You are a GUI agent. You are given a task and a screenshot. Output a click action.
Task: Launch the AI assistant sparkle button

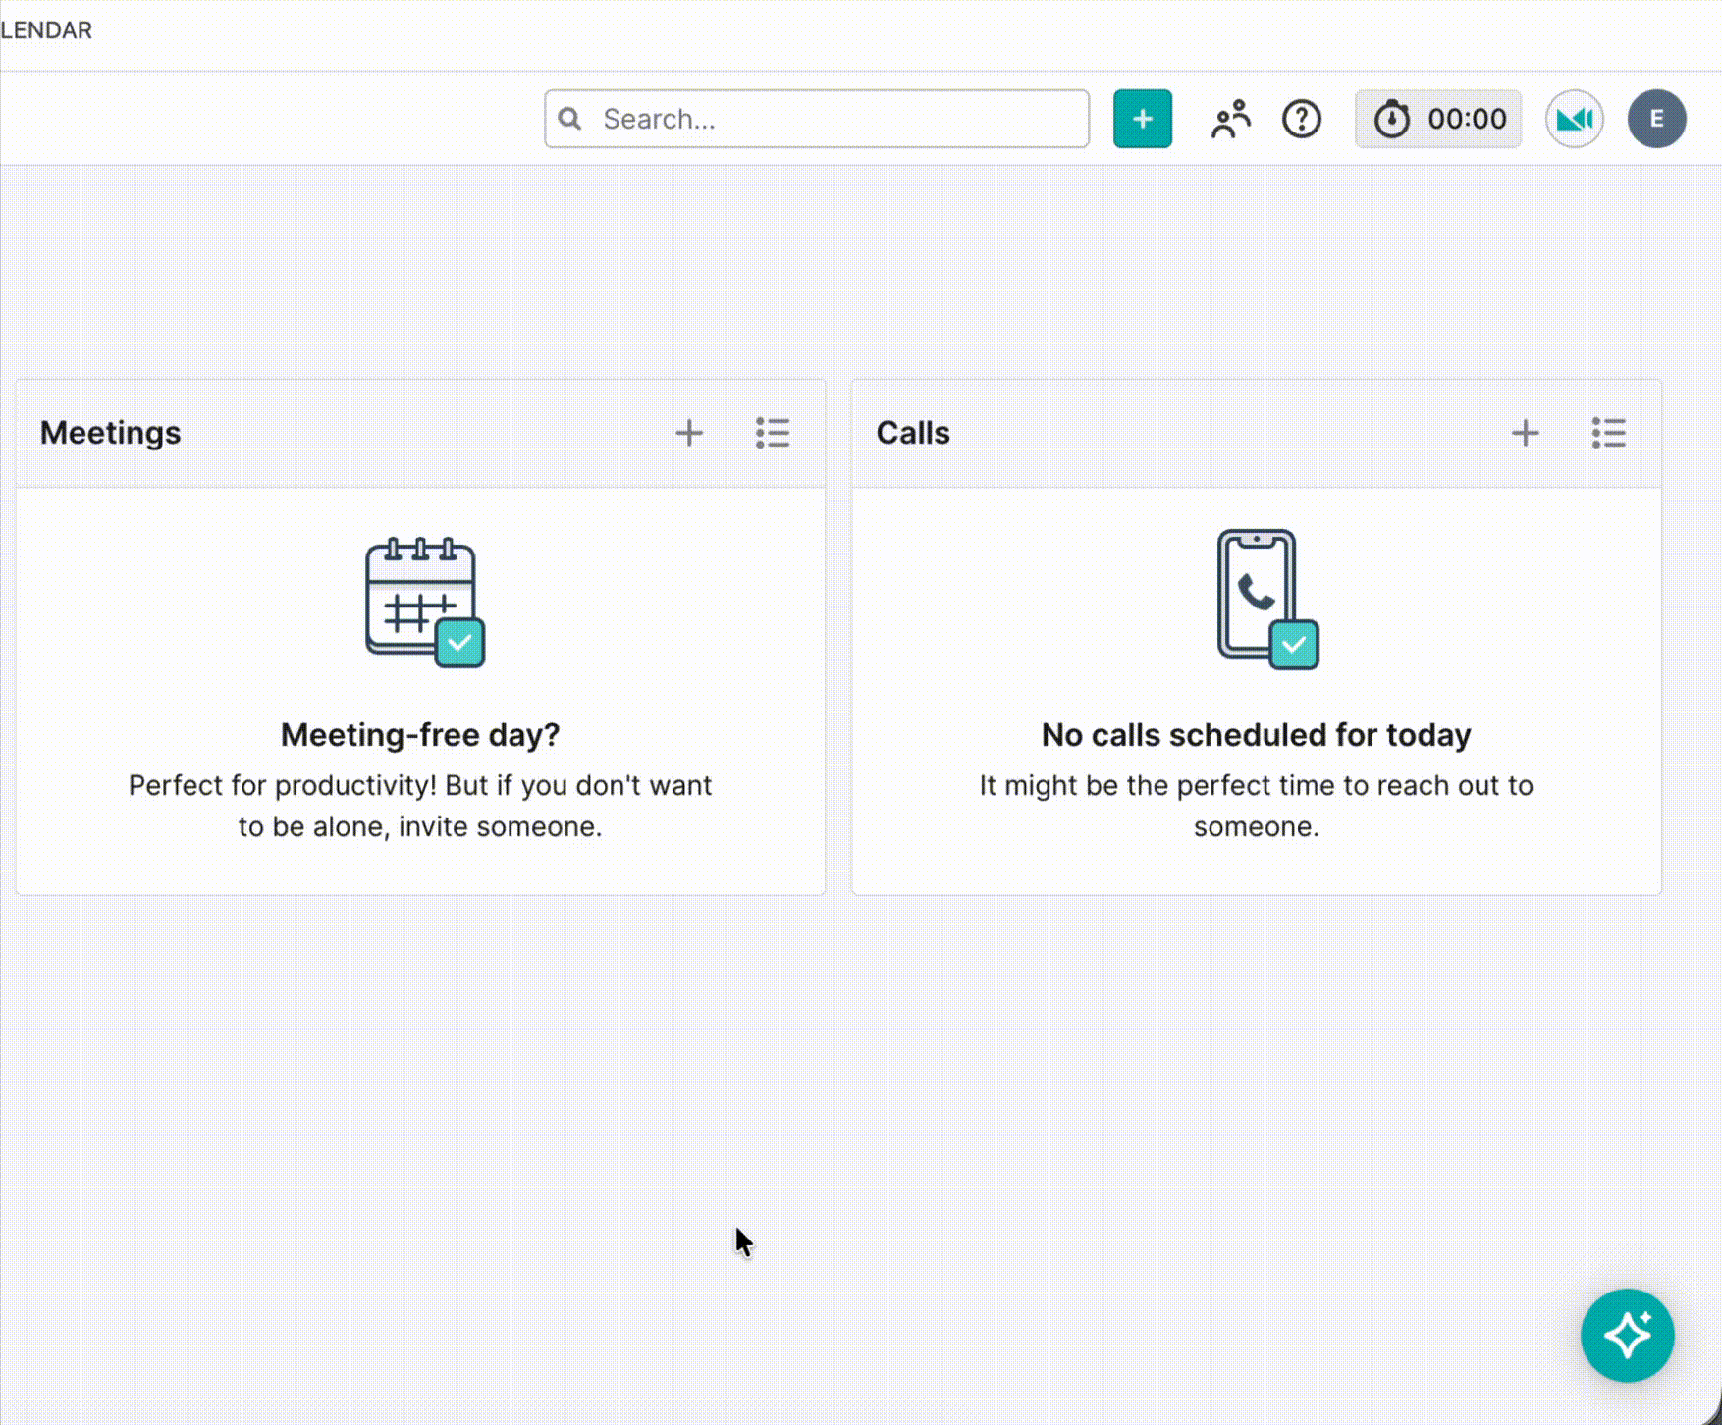click(1628, 1335)
